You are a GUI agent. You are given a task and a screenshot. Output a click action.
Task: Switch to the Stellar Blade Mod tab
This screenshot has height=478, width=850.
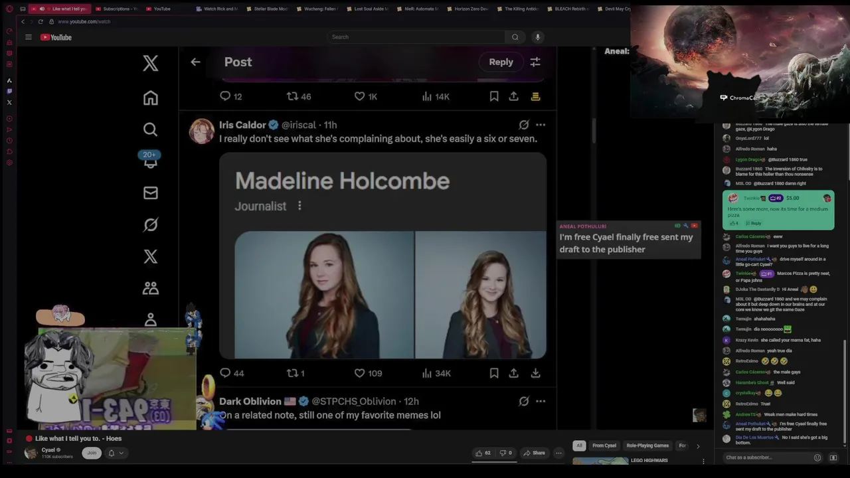pos(267,9)
